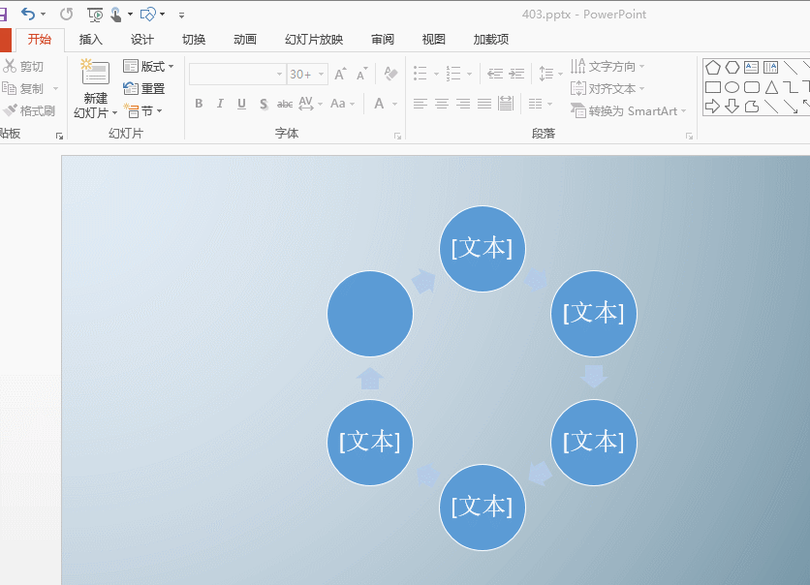The height and width of the screenshot is (585, 810).
Task: Open the 幻灯片放映 tab
Action: point(314,40)
